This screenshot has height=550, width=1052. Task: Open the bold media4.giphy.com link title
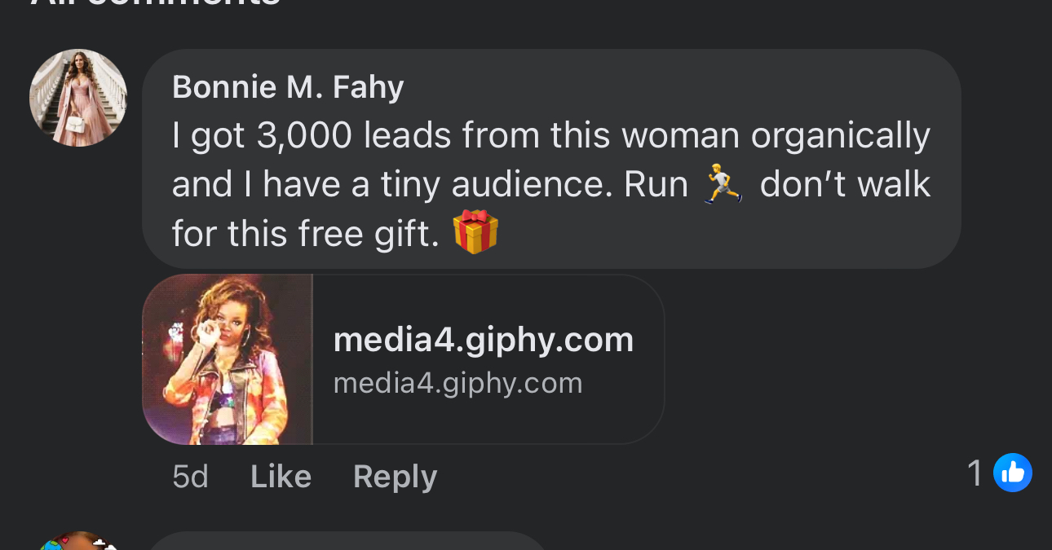[x=483, y=340]
